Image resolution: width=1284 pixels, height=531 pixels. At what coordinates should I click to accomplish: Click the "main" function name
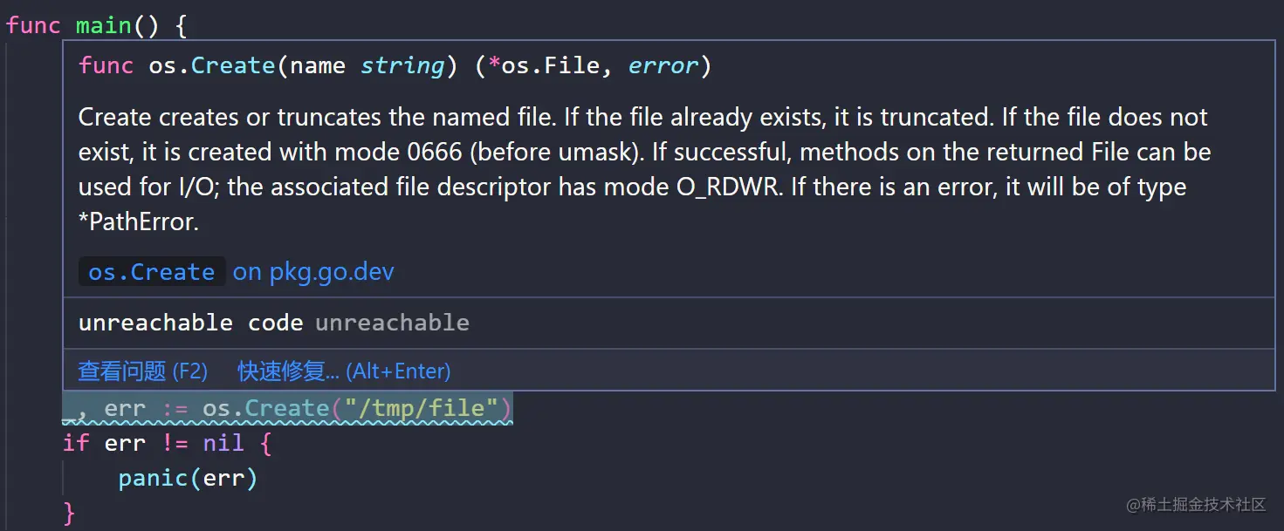pos(103,25)
